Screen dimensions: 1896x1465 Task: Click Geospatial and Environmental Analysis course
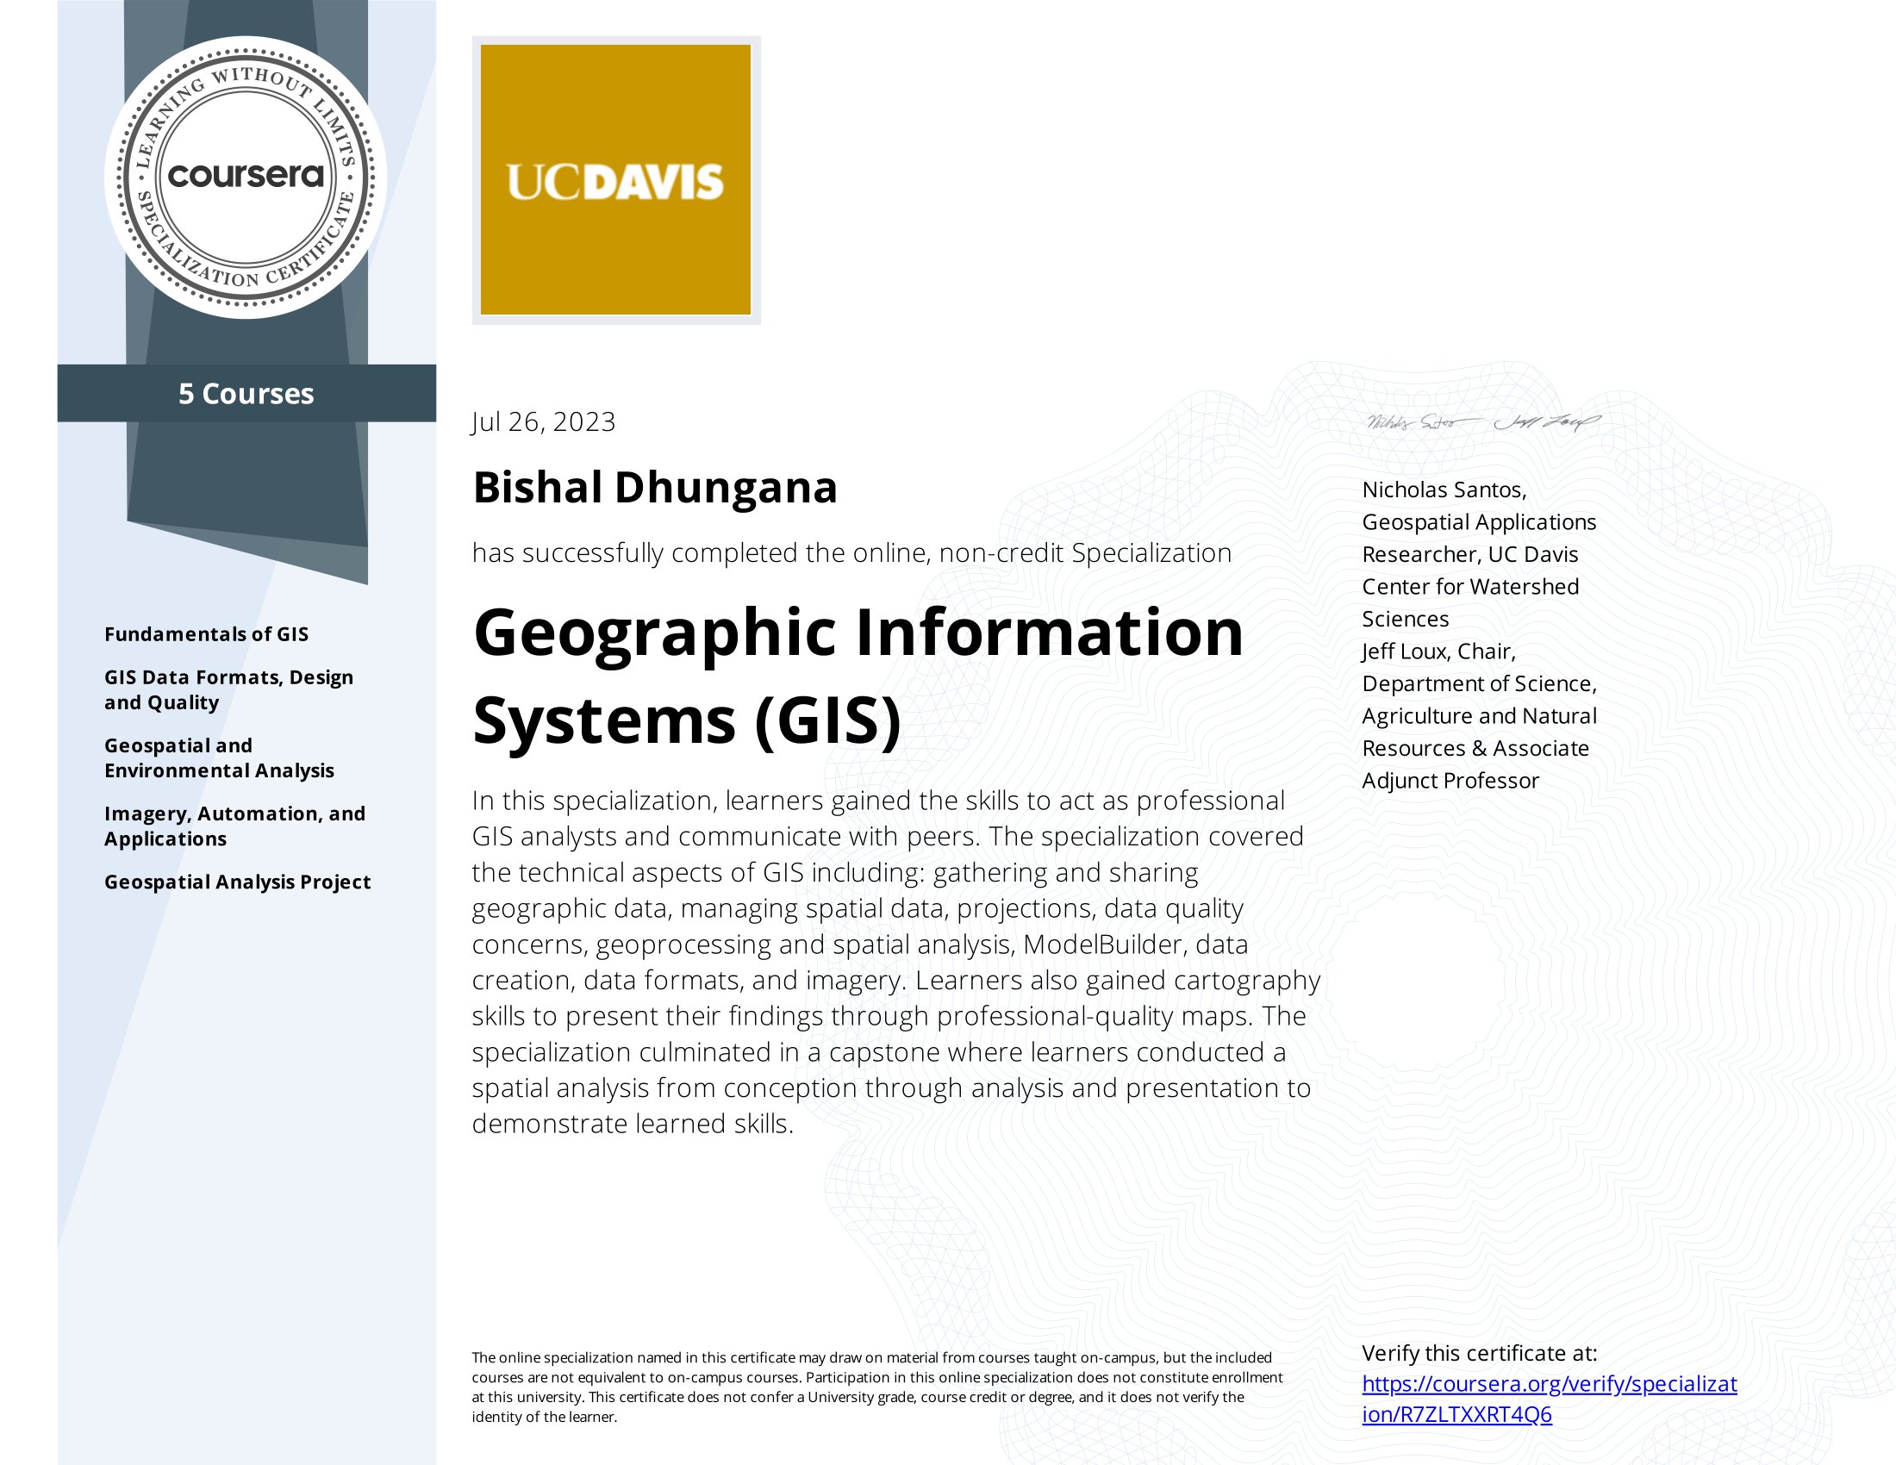tap(219, 757)
